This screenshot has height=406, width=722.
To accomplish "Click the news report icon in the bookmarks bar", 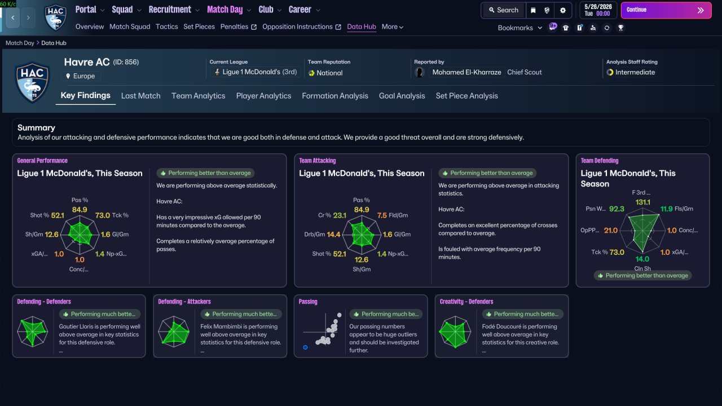I will [580, 28].
